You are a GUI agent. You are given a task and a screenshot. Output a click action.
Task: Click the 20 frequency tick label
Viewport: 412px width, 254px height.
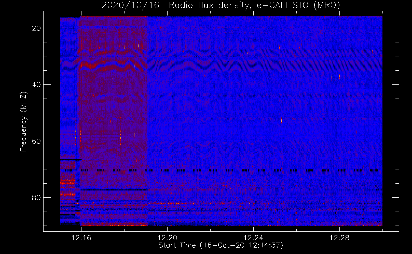click(37, 28)
